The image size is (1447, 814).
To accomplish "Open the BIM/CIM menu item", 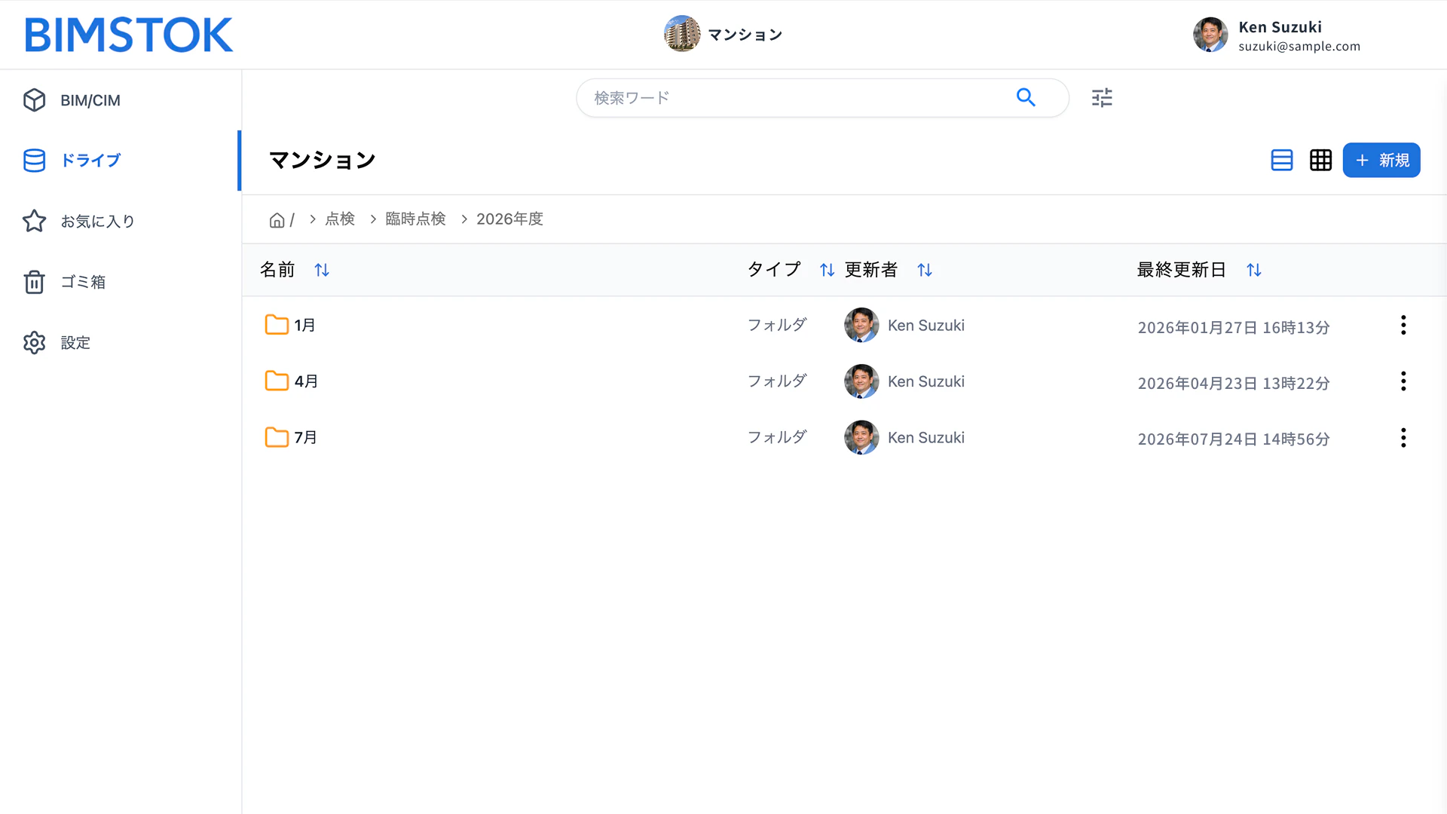I will [x=121, y=100].
